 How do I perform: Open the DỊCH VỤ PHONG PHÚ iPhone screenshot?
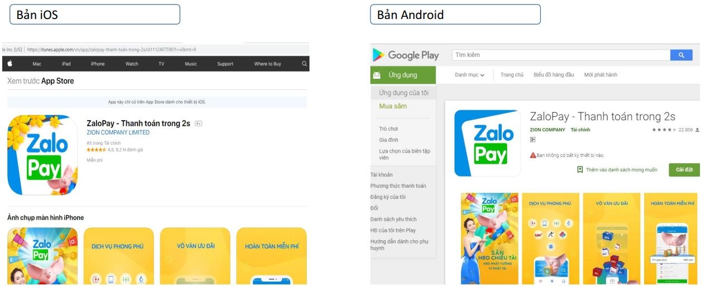(x=118, y=256)
